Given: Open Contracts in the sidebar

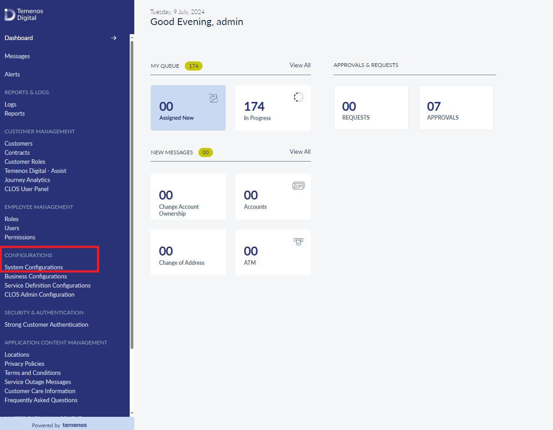Looking at the screenshot, I should click(17, 152).
